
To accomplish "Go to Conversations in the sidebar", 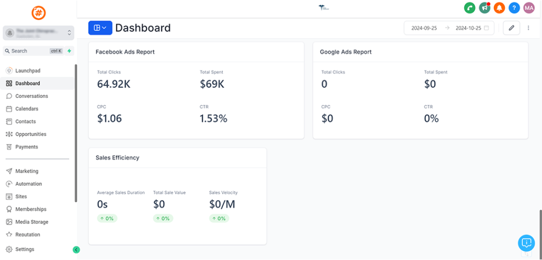I will (x=31, y=96).
